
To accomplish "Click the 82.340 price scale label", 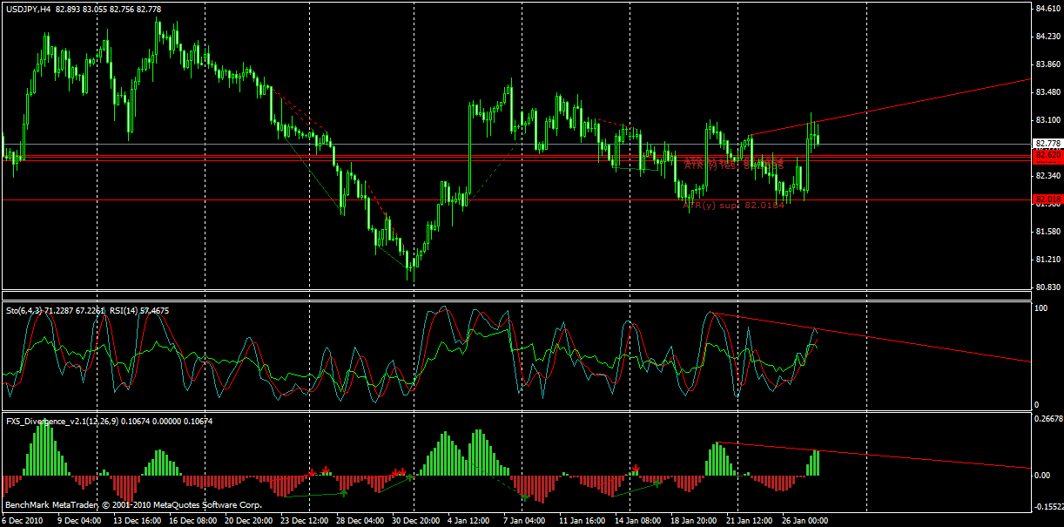I will 1047,176.
